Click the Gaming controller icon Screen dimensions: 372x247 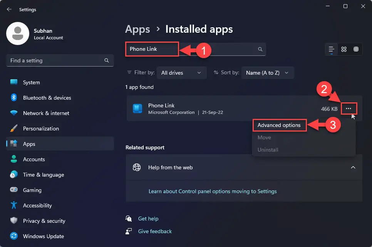click(14, 190)
